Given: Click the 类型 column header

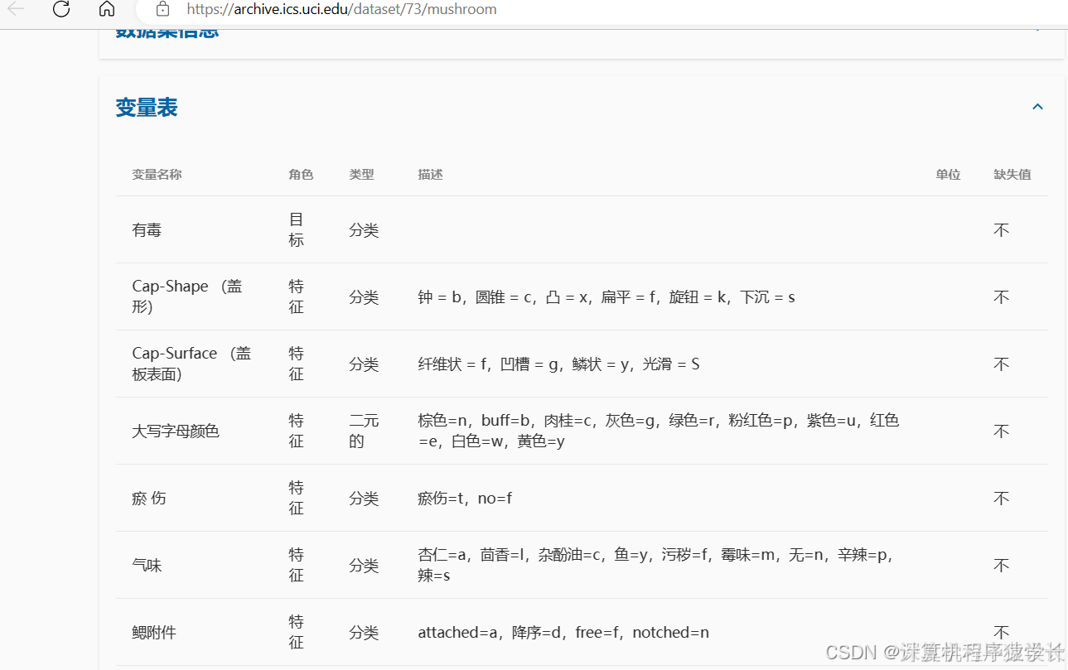Looking at the screenshot, I should [x=362, y=174].
